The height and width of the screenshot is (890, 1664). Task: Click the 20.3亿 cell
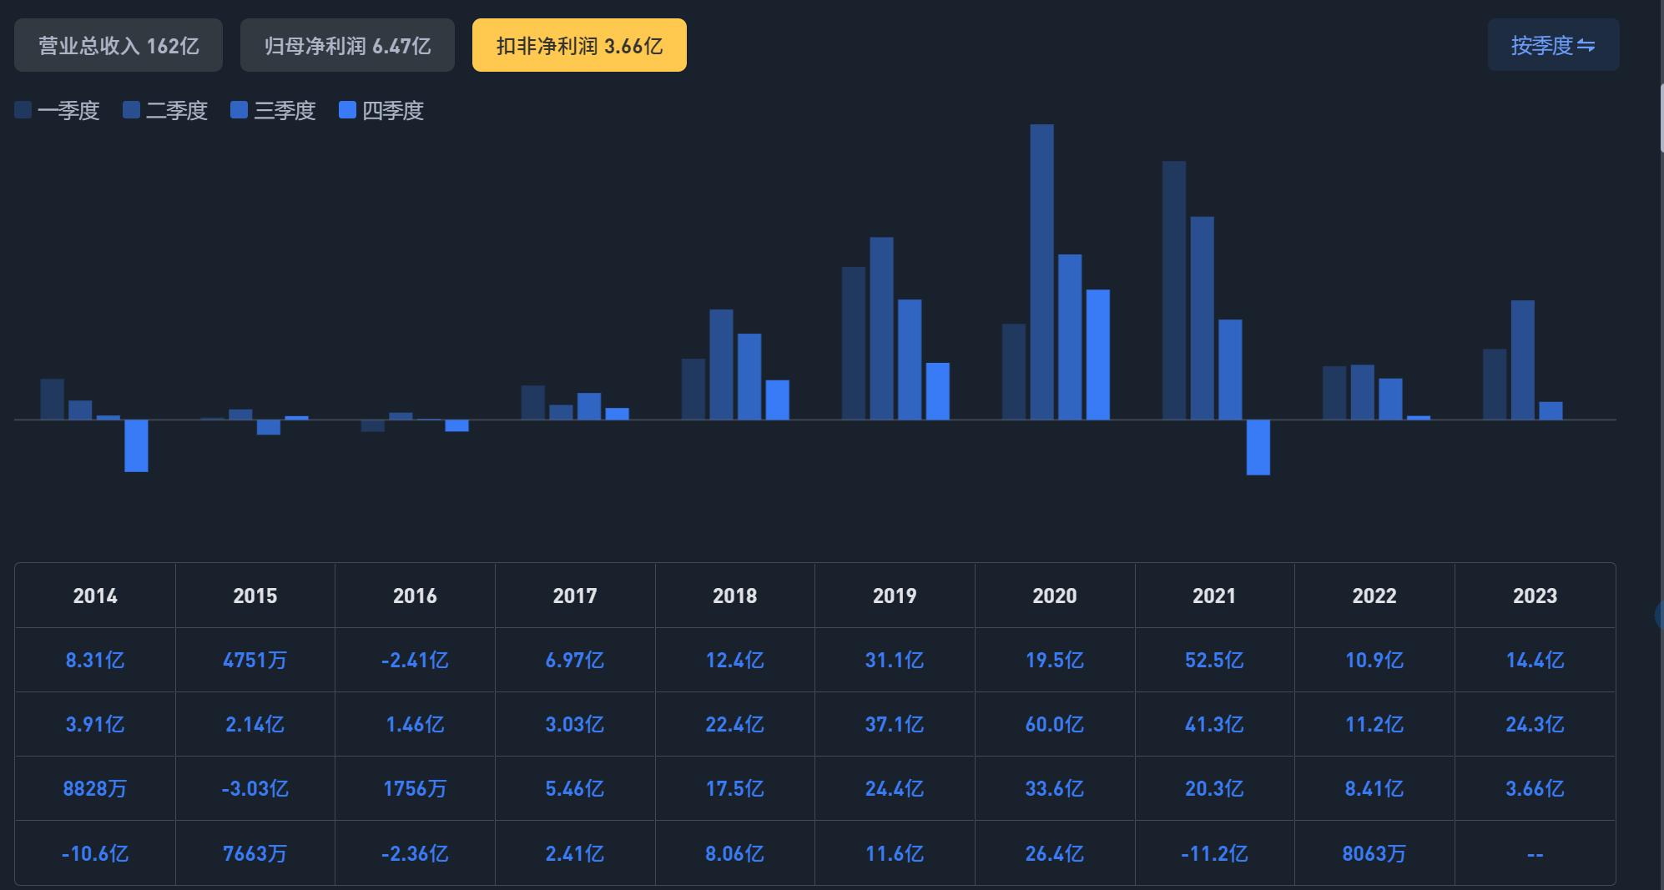point(1214,788)
